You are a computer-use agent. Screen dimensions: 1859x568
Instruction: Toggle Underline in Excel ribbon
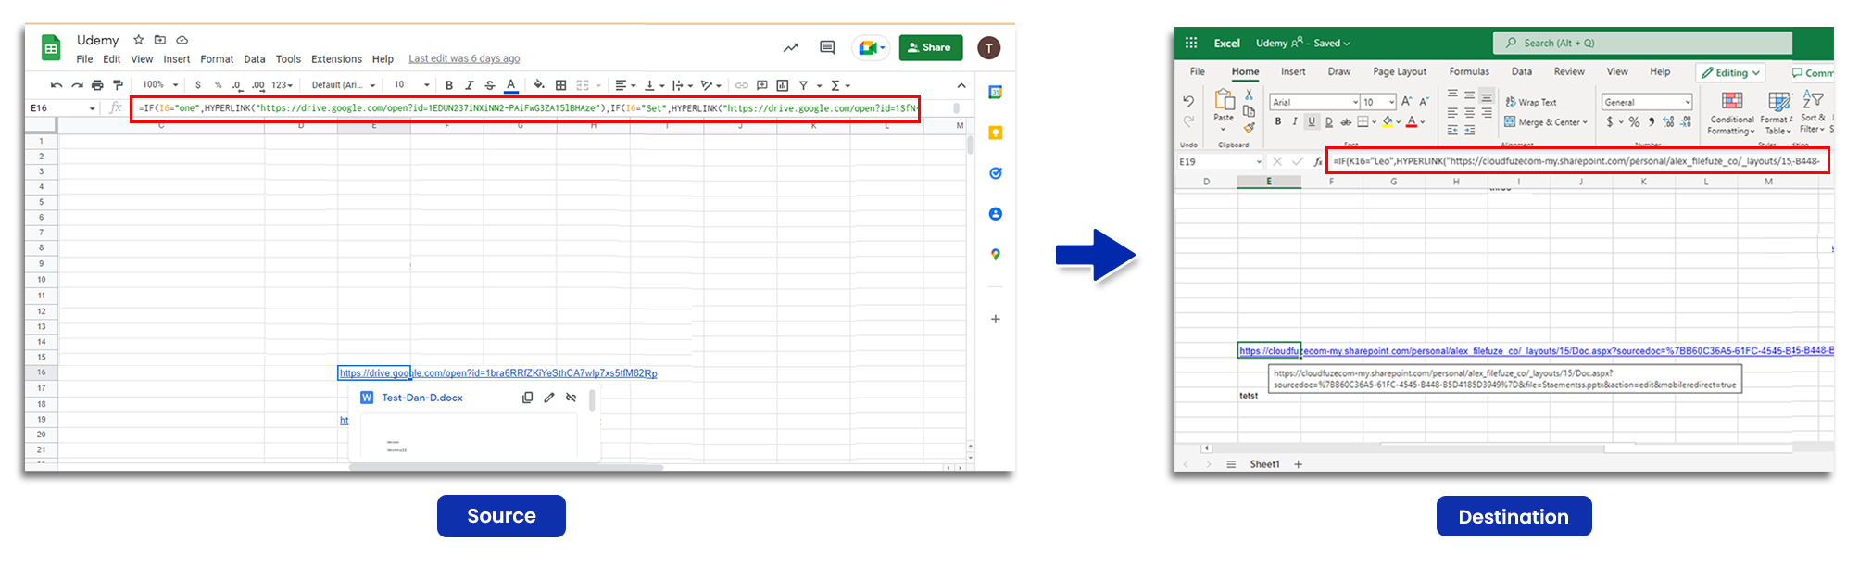1312,121
